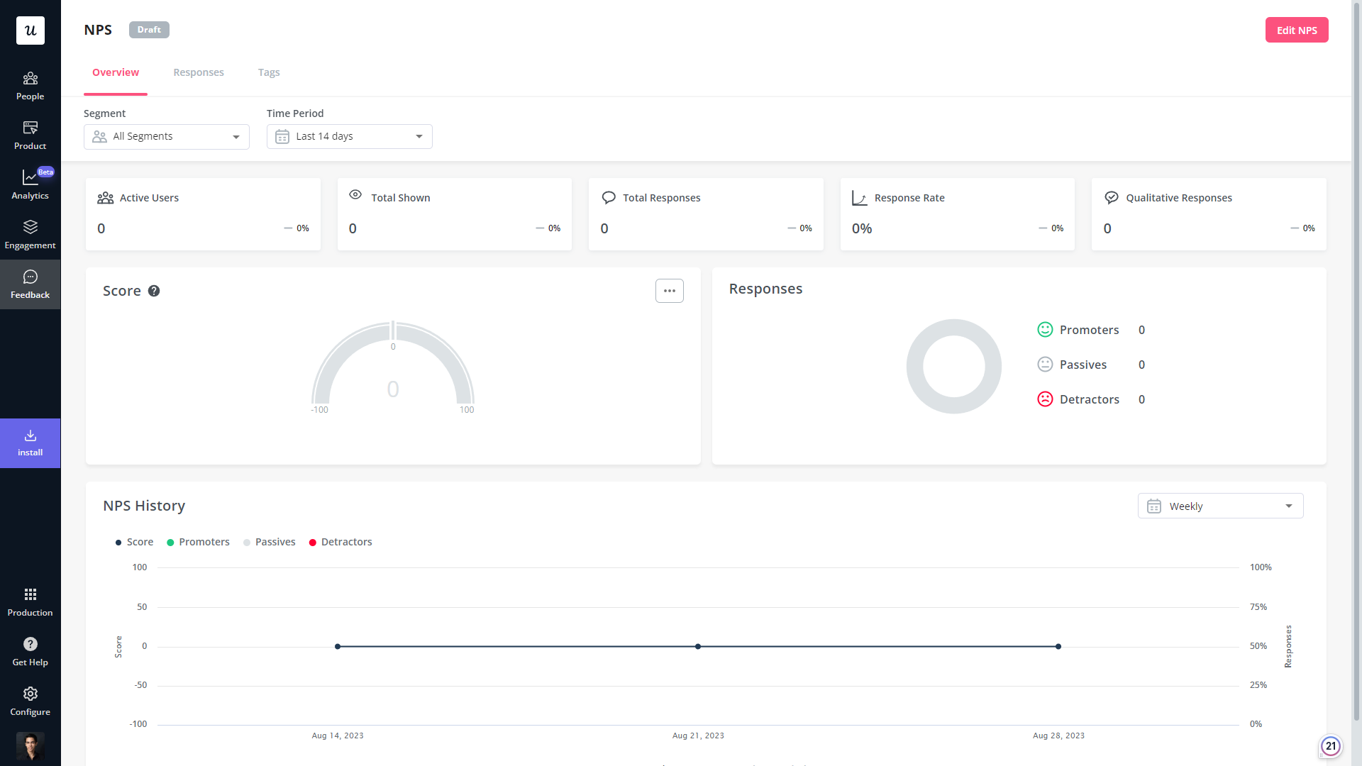1362x766 pixels.
Task: Open Score card three-dot menu
Action: 669,291
